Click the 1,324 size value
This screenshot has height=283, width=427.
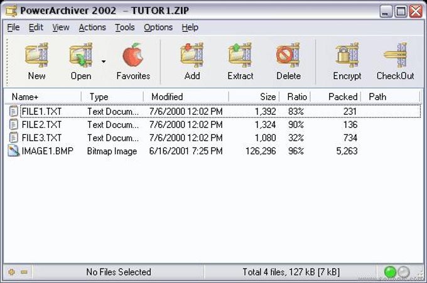(265, 125)
